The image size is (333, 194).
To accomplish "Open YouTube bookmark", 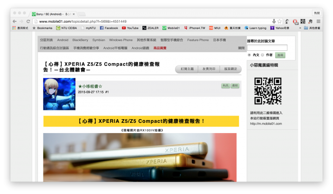I will click(x=130, y=28).
